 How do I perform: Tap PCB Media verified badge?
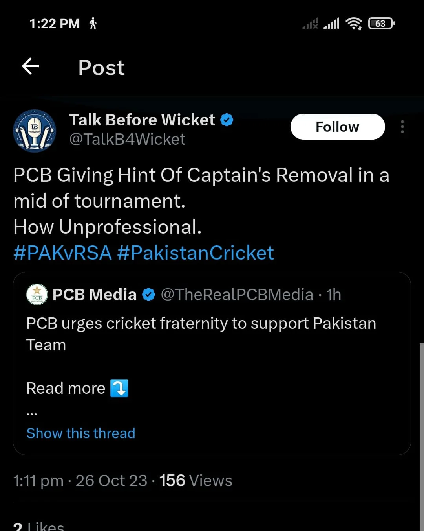coord(148,294)
